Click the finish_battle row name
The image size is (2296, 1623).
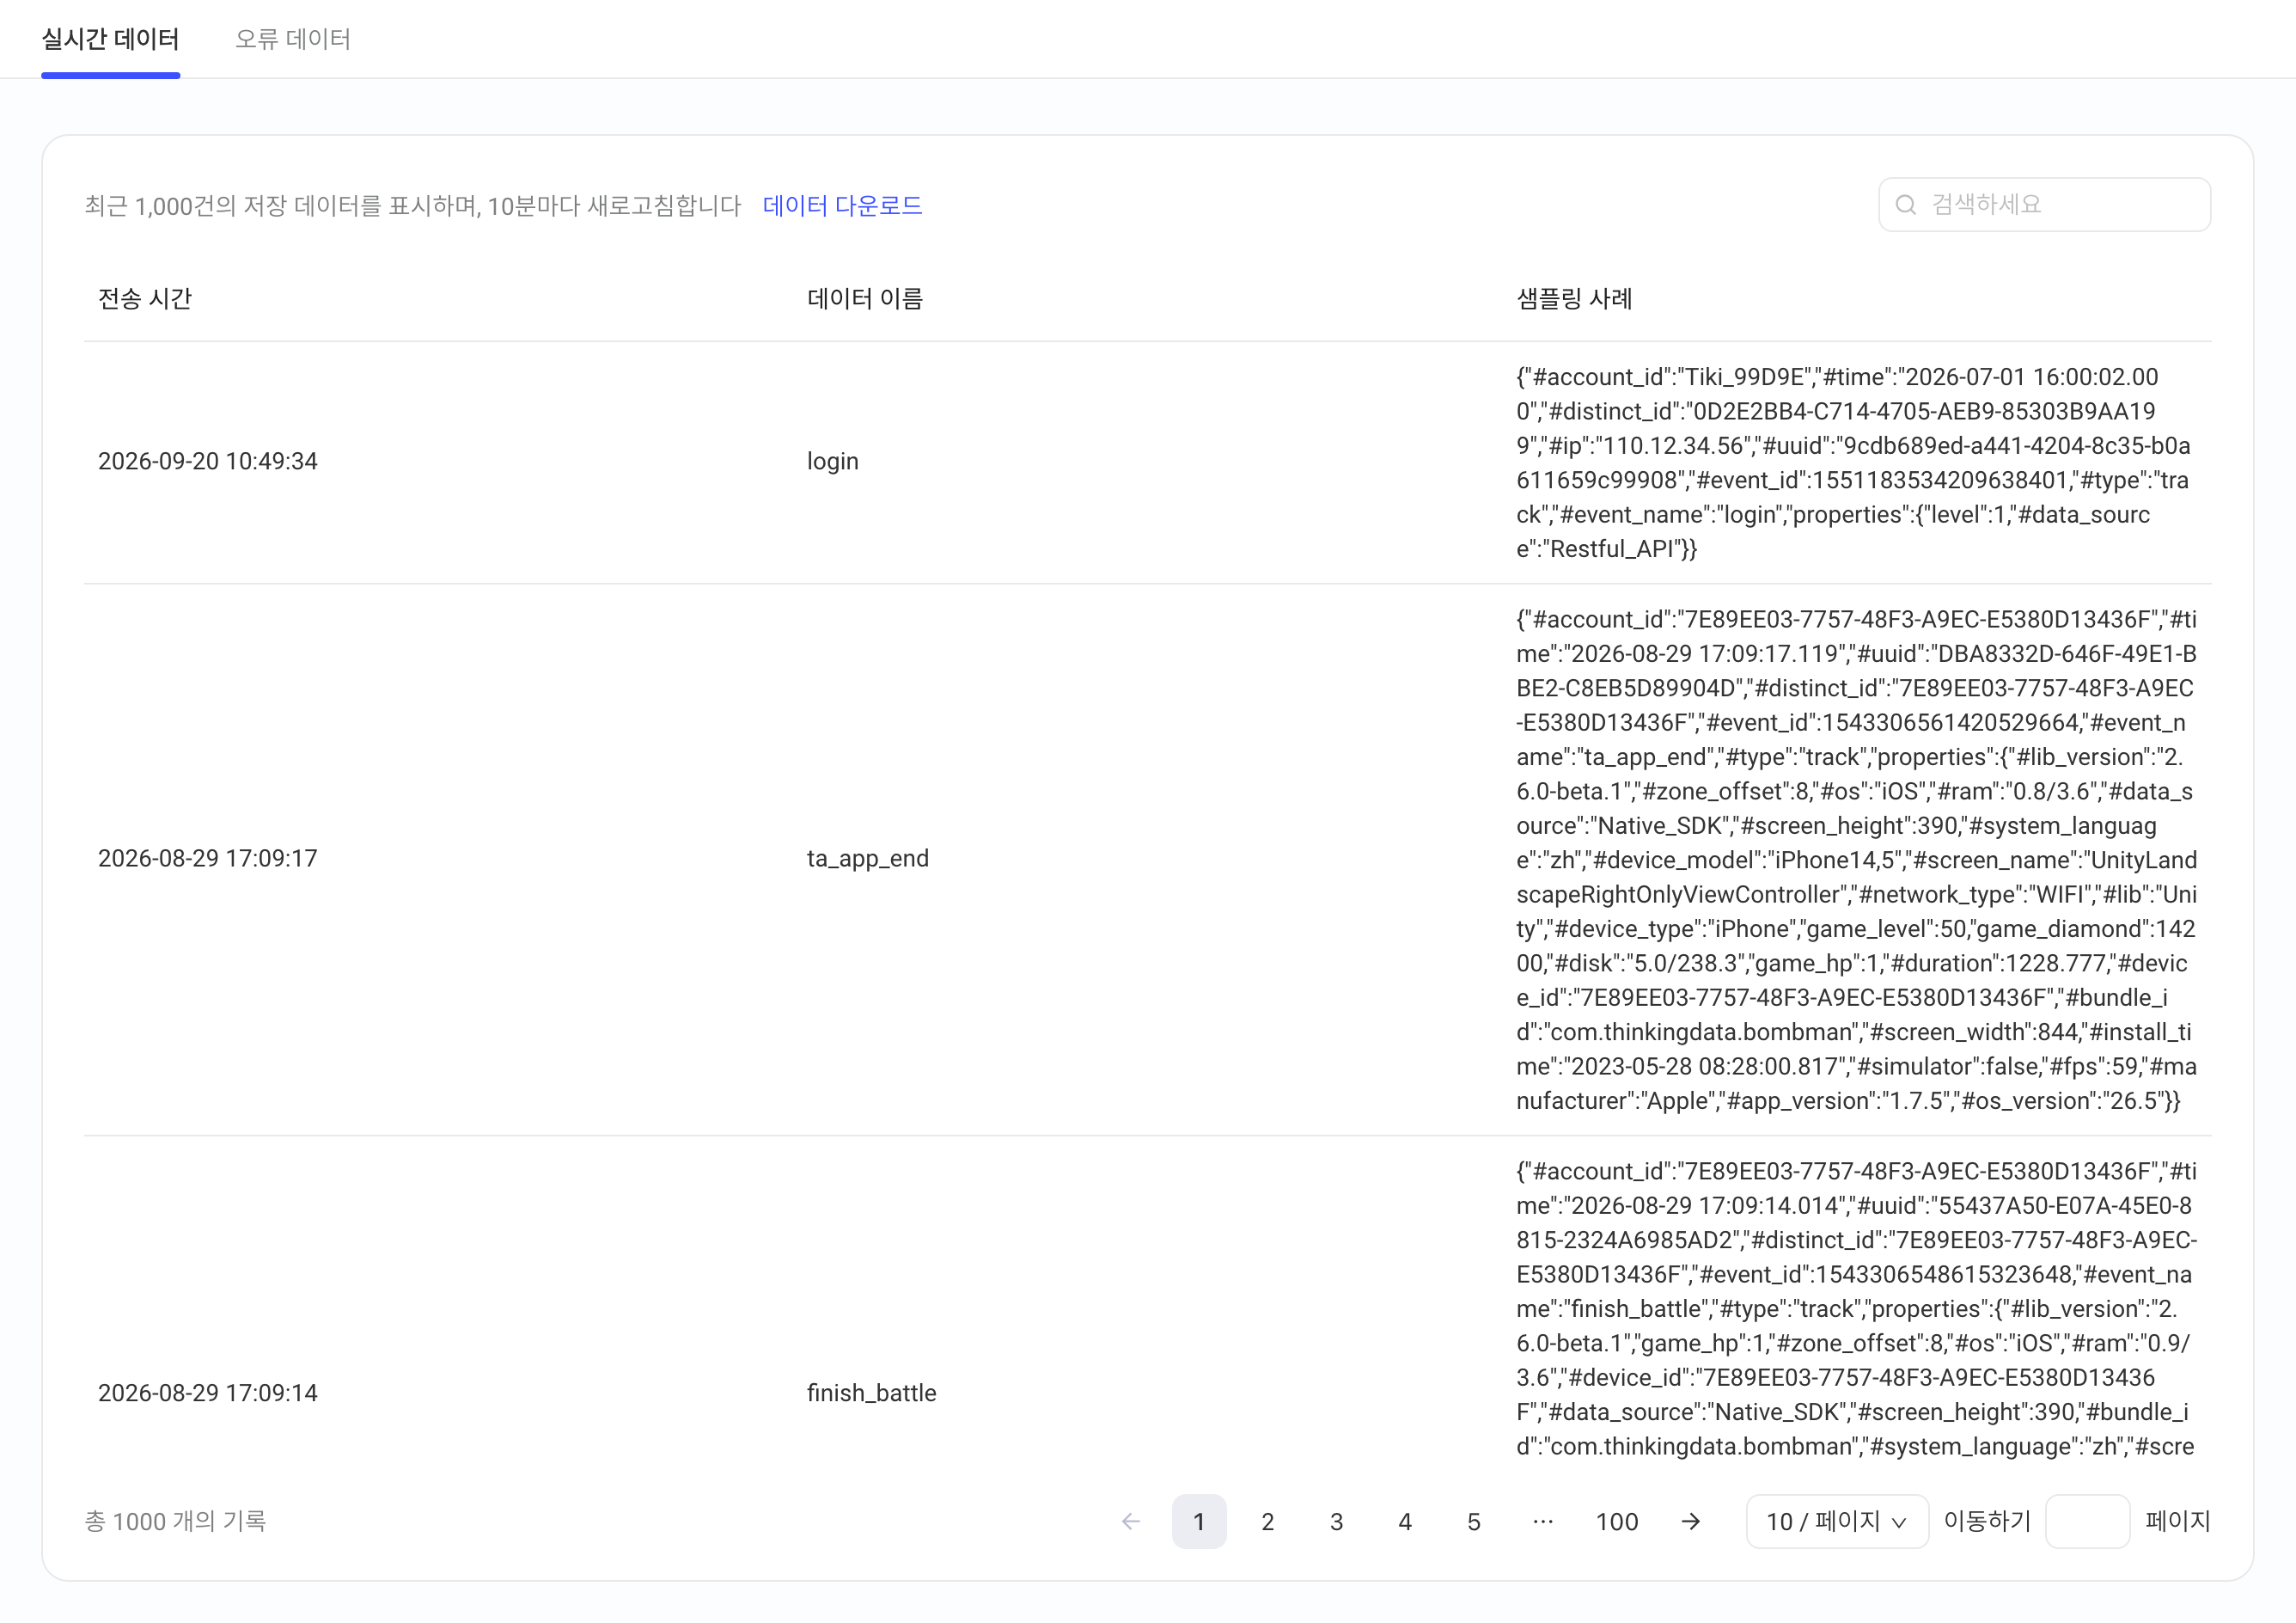click(871, 1393)
